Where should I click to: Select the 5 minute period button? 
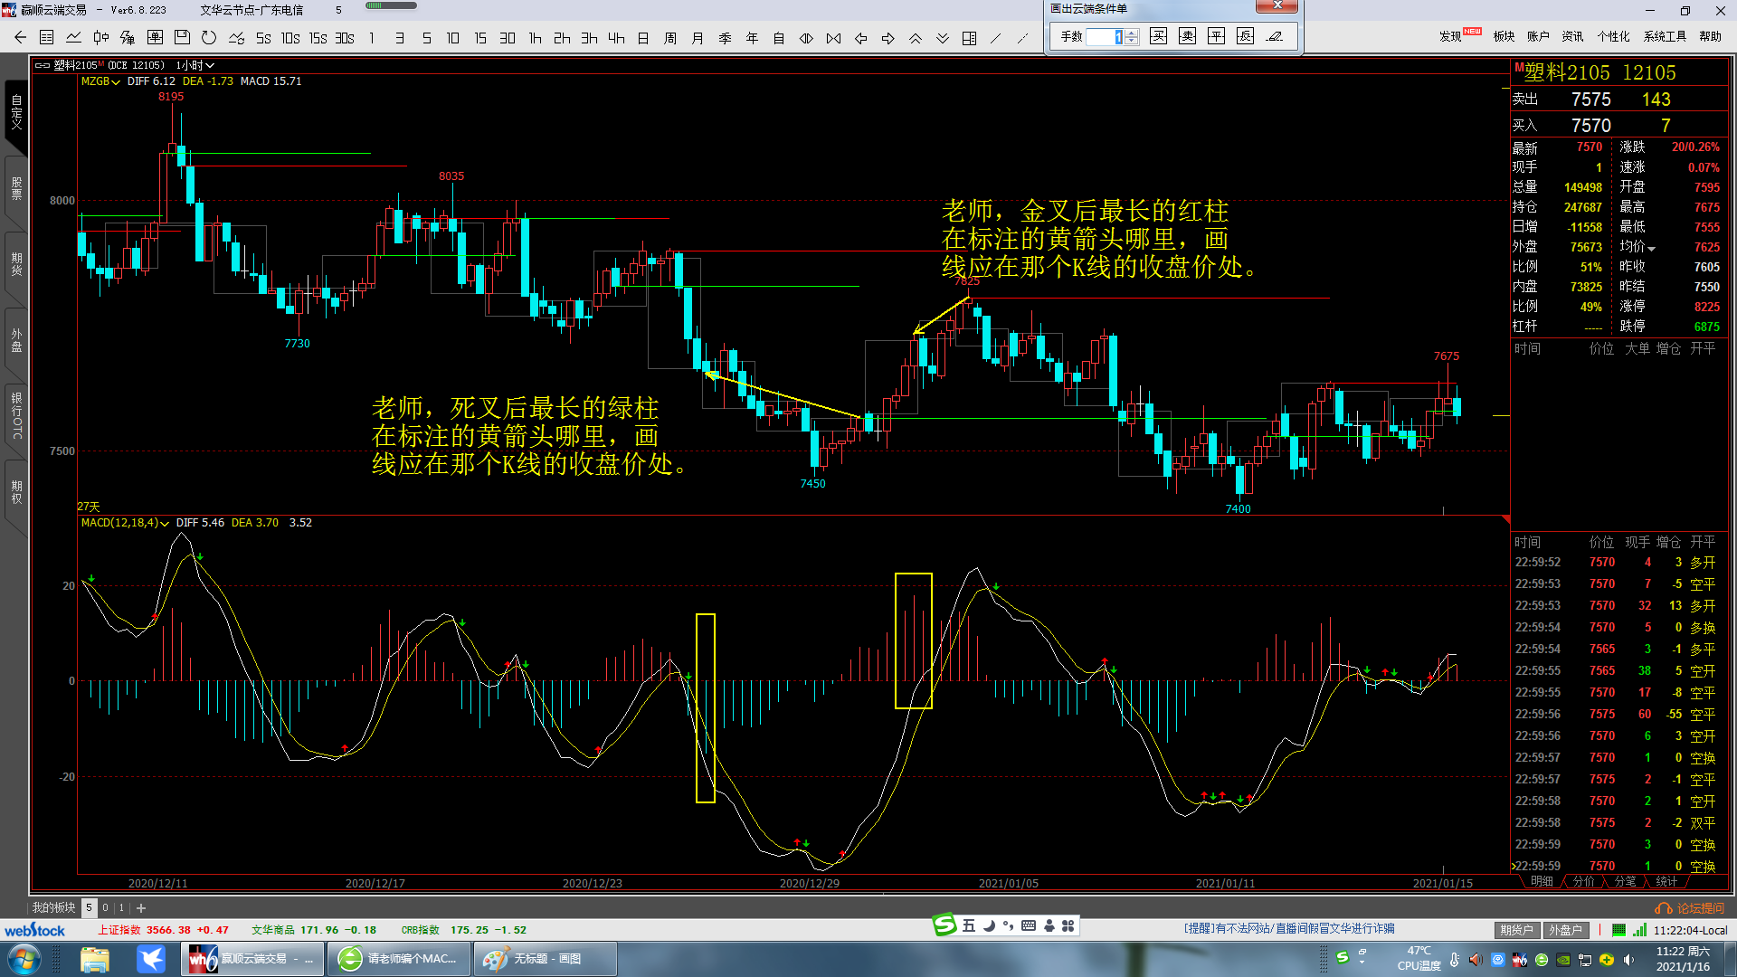click(426, 38)
